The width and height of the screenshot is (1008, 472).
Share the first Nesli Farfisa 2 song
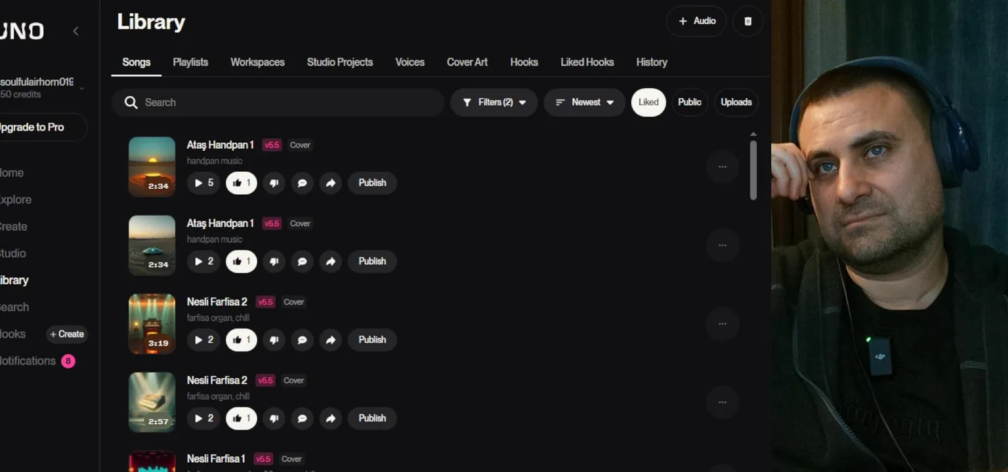[x=331, y=340]
